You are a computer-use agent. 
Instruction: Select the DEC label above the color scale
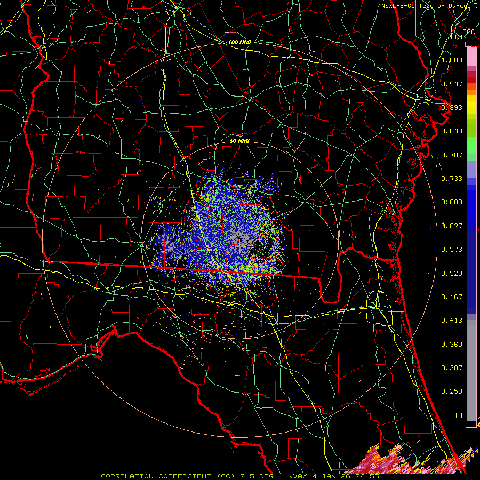pyautogui.click(x=468, y=32)
